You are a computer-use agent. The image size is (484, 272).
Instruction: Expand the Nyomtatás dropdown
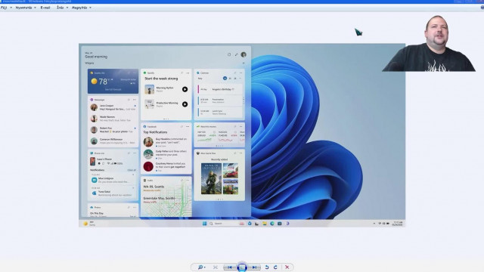26,8
